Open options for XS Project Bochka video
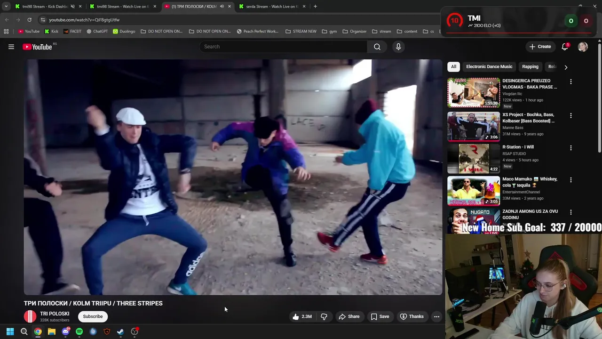 click(570, 115)
